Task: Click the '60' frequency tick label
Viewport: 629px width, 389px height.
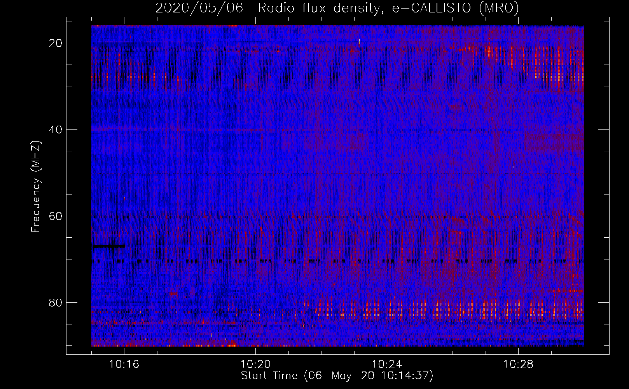Action: 56,216
